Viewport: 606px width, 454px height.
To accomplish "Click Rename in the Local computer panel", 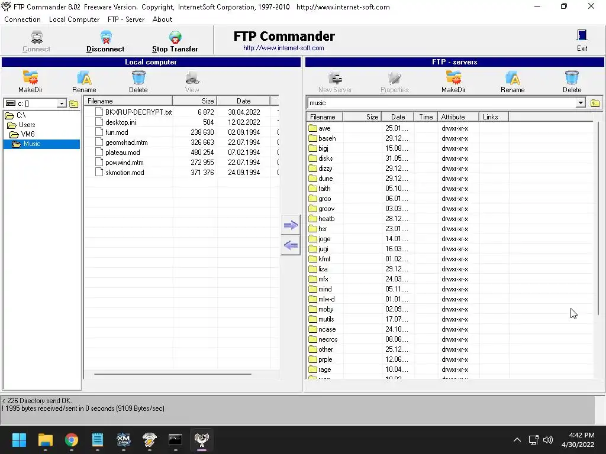I will coord(84,82).
